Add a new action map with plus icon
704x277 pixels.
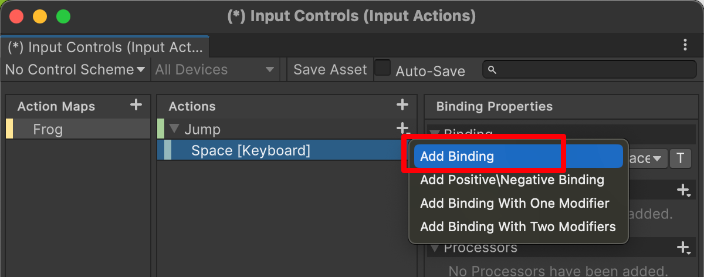coord(136,105)
